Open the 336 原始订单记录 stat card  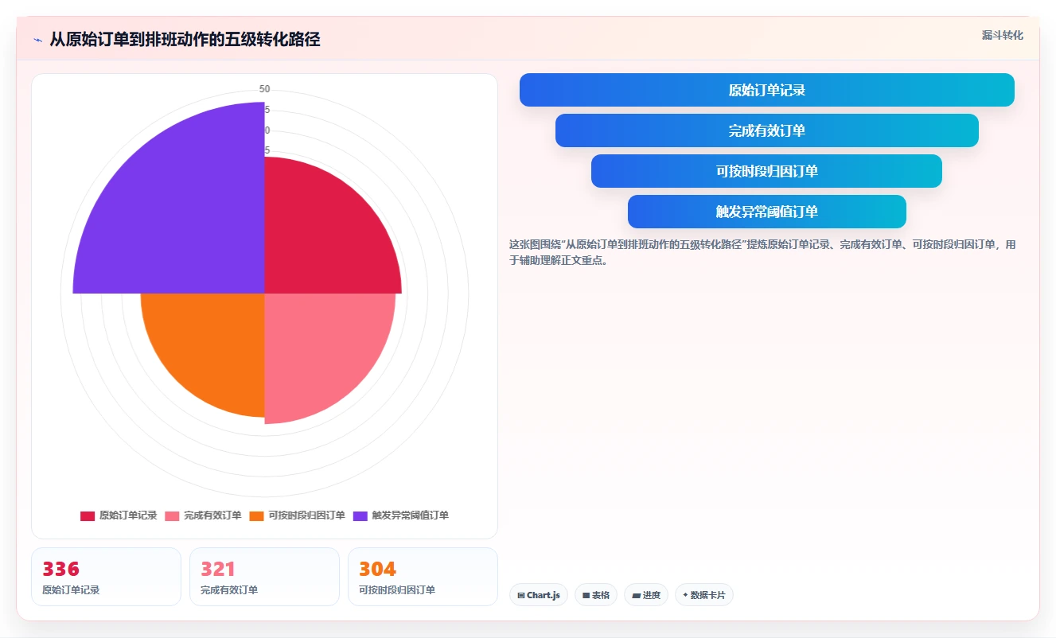(106, 577)
